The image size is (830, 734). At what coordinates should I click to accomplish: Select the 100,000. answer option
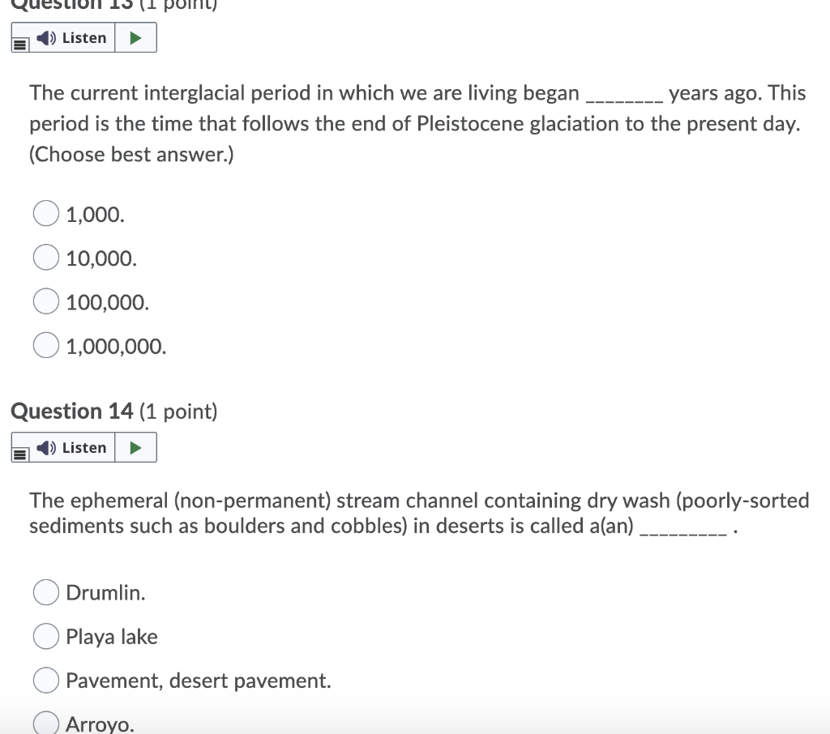click(45, 301)
